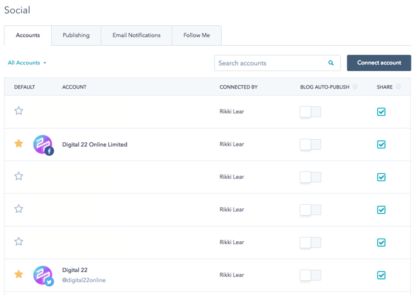Toggle the blog auto-publish switch in the first row
This screenshot has height=295, width=414.
[x=310, y=112]
